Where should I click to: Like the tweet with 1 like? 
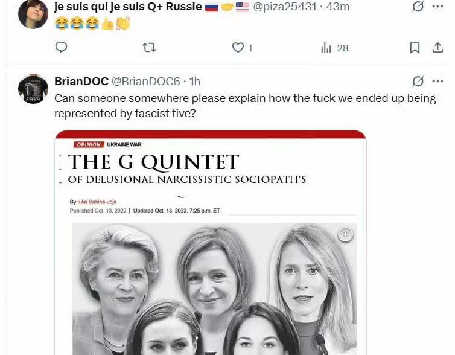(238, 48)
